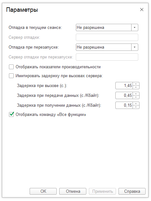This screenshot has height=201, width=151.
Task: Close the Параметры dialog with the X
Action: coord(142,10)
